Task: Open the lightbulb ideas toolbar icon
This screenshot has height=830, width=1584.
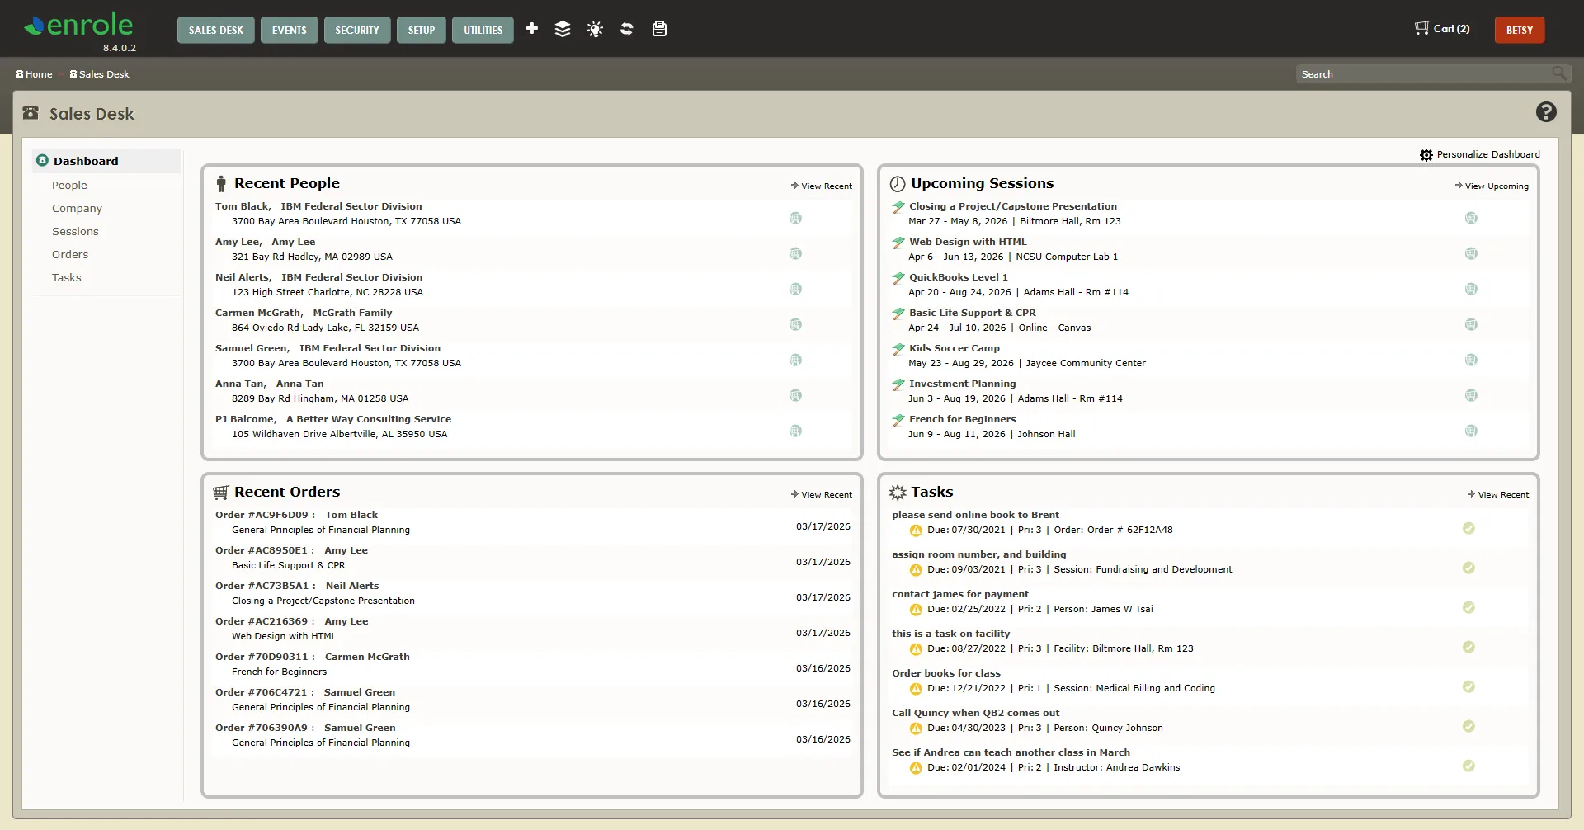Action: pyautogui.click(x=595, y=28)
